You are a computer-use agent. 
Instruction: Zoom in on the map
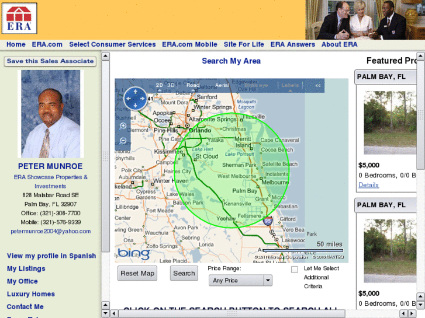tap(123, 126)
